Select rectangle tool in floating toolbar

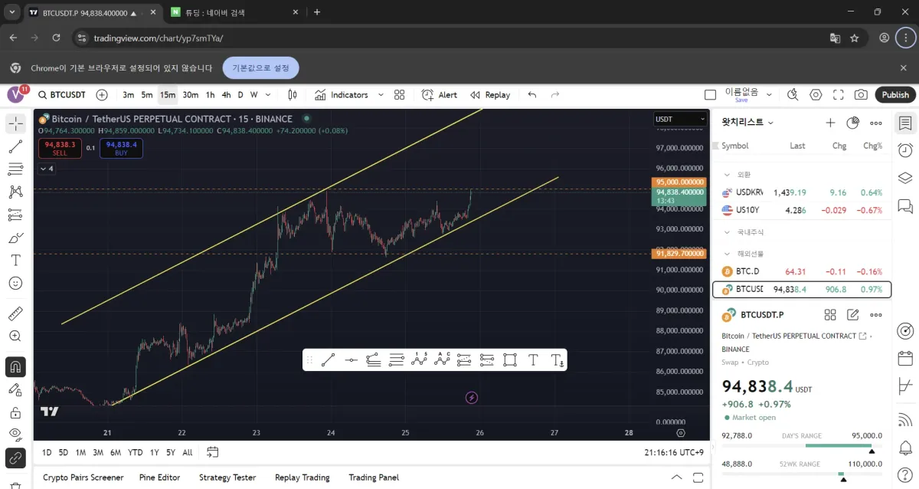(510, 359)
